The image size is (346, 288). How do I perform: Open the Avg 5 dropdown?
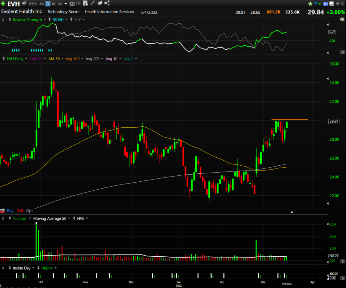tap(136, 59)
